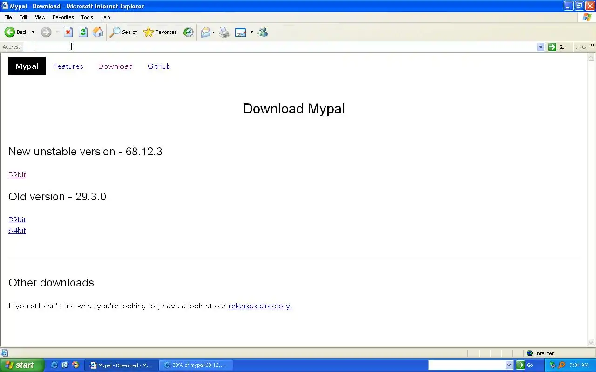Download 64bit old version 29.3.0
This screenshot has width=596, height=372.
[17, 230]
